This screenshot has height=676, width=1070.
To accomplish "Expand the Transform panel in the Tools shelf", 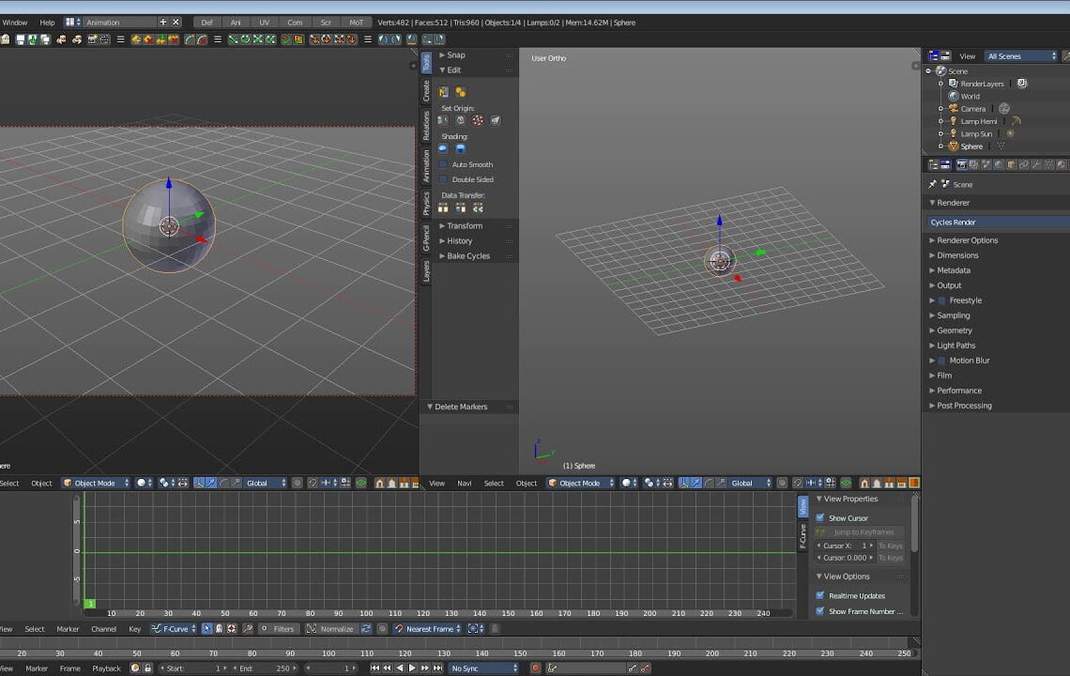I will [x=460, y=225].
